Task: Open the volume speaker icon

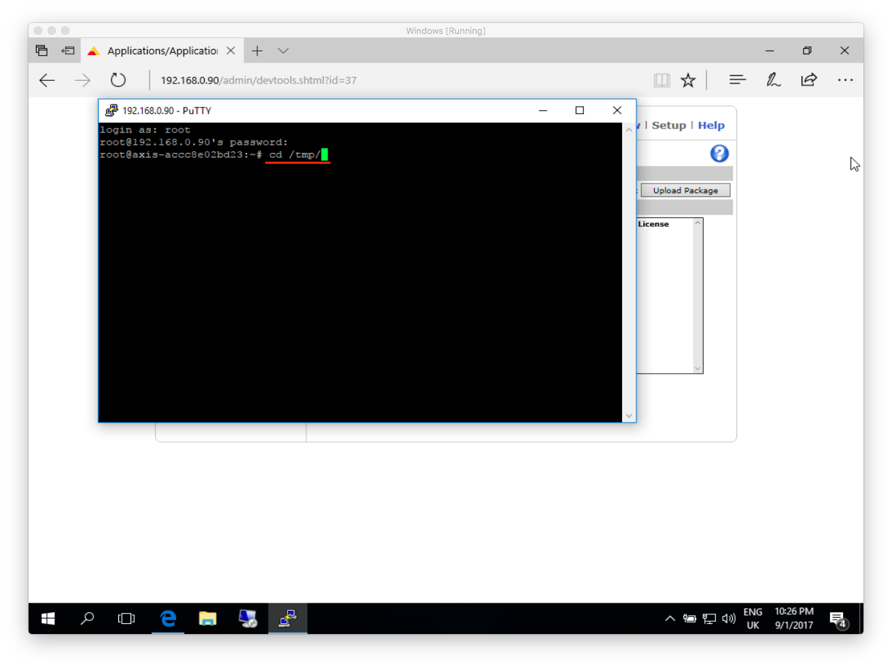Action: click(729, 618)
